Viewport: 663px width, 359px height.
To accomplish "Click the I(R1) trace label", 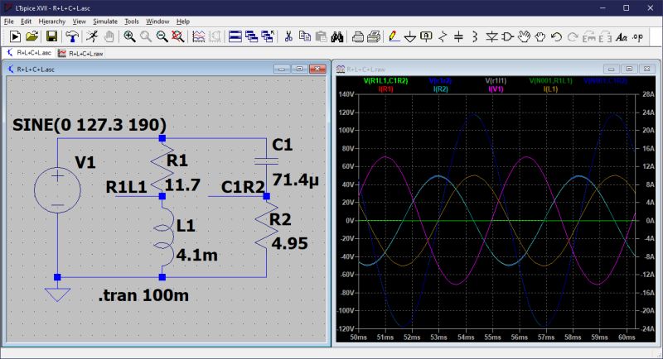I will (x=385, y=89).
